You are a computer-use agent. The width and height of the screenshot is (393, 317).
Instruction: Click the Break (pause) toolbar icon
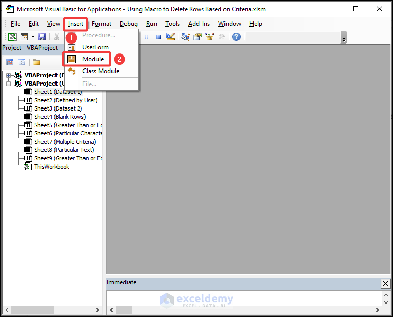click(147, 37)
